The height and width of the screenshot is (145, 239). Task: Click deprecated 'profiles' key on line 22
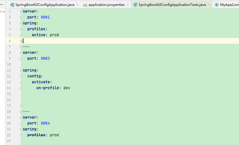point(36,135)
